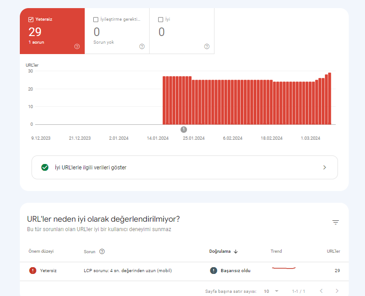
Task: Sort by Doğrulama column
Action: (220, 251)
